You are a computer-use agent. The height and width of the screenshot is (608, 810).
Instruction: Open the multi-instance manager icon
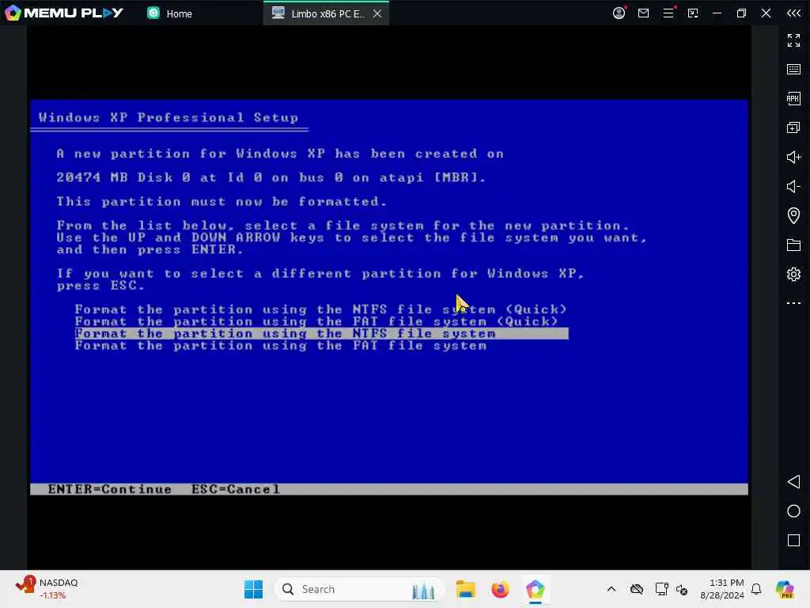click(793, 127)
